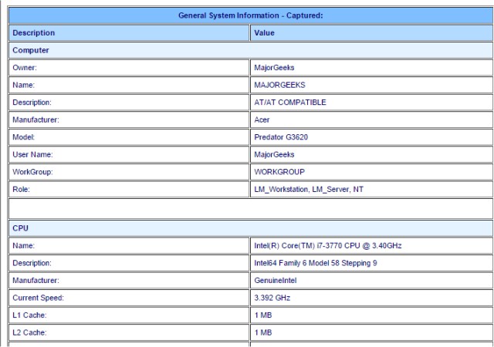Click the computer name MAJORGEEKS cell
Image resolution: width=494 pixels, height=347 pixels.
pyautogui.click(x=371, y=85)
